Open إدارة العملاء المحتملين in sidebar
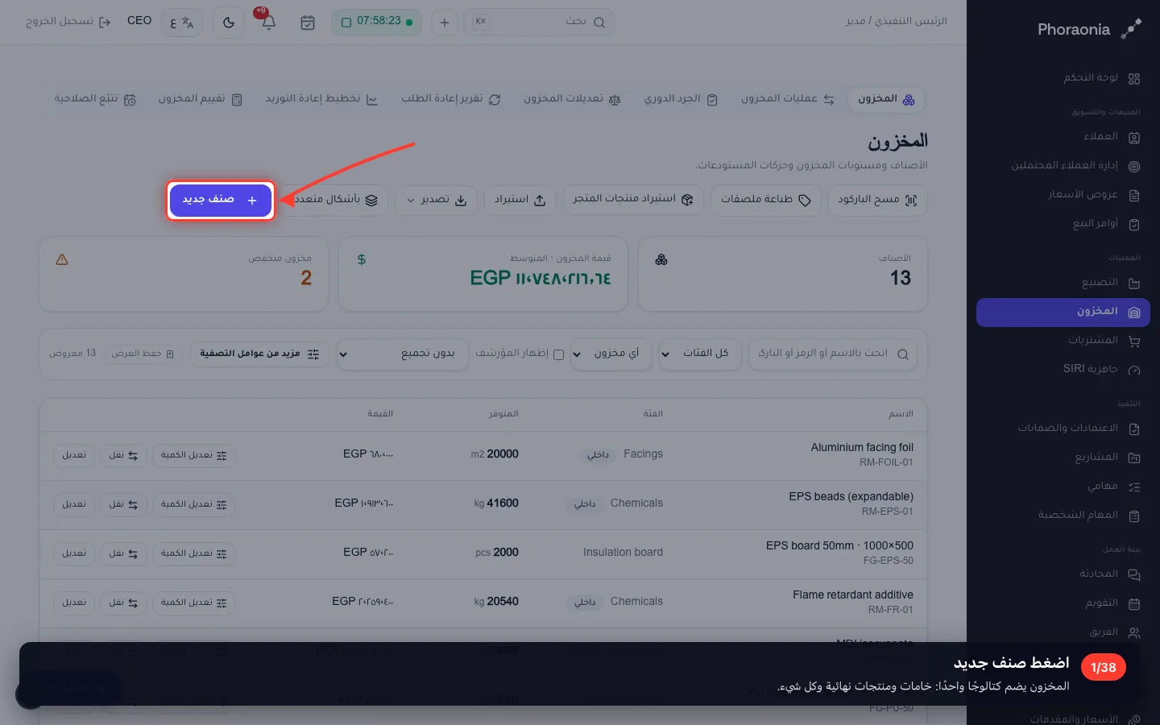 pyautogui.click(x=1063, y=166)
